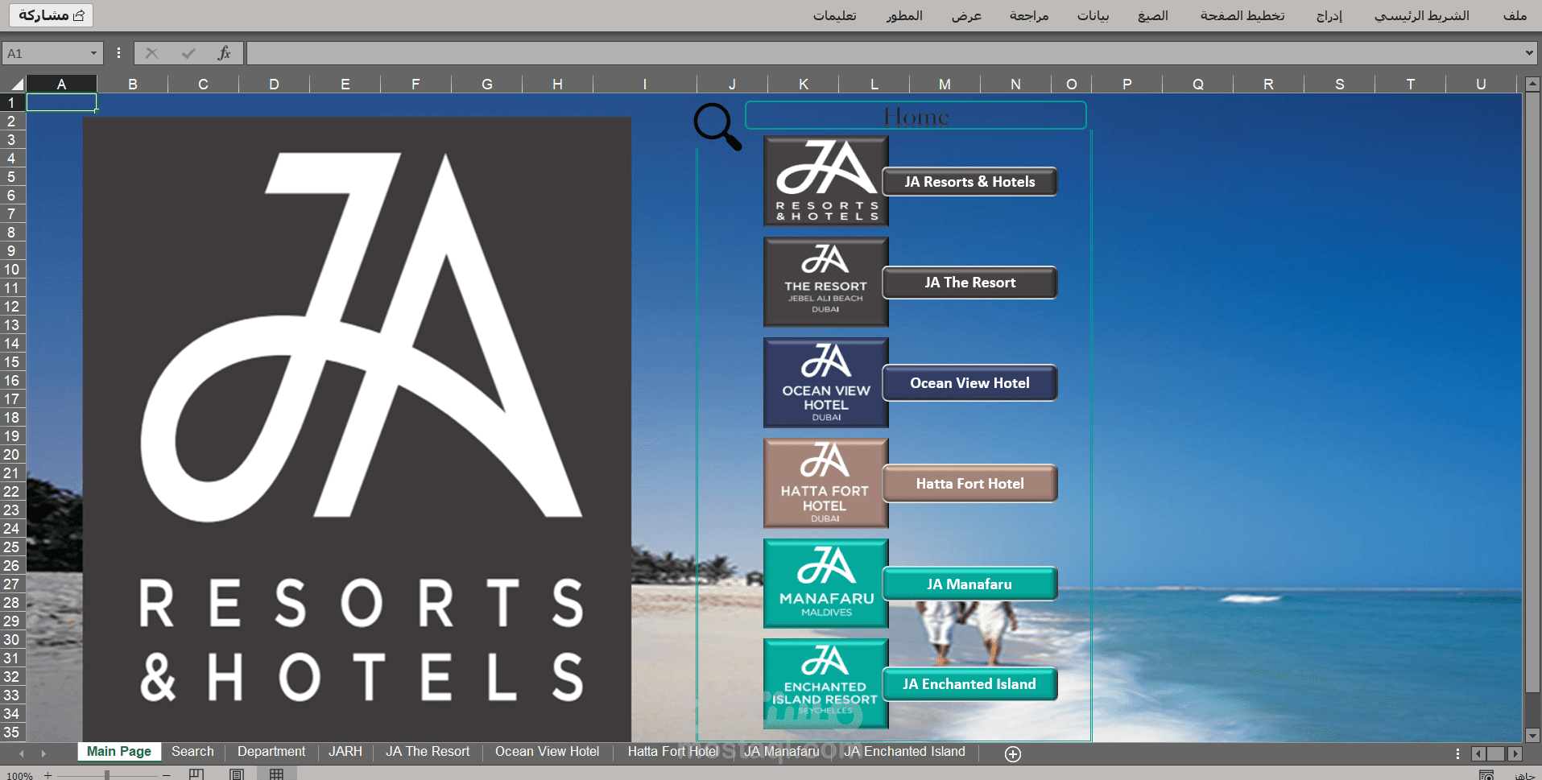
Task: Click the tab bar split three-dot handle
Action: 1457,754
